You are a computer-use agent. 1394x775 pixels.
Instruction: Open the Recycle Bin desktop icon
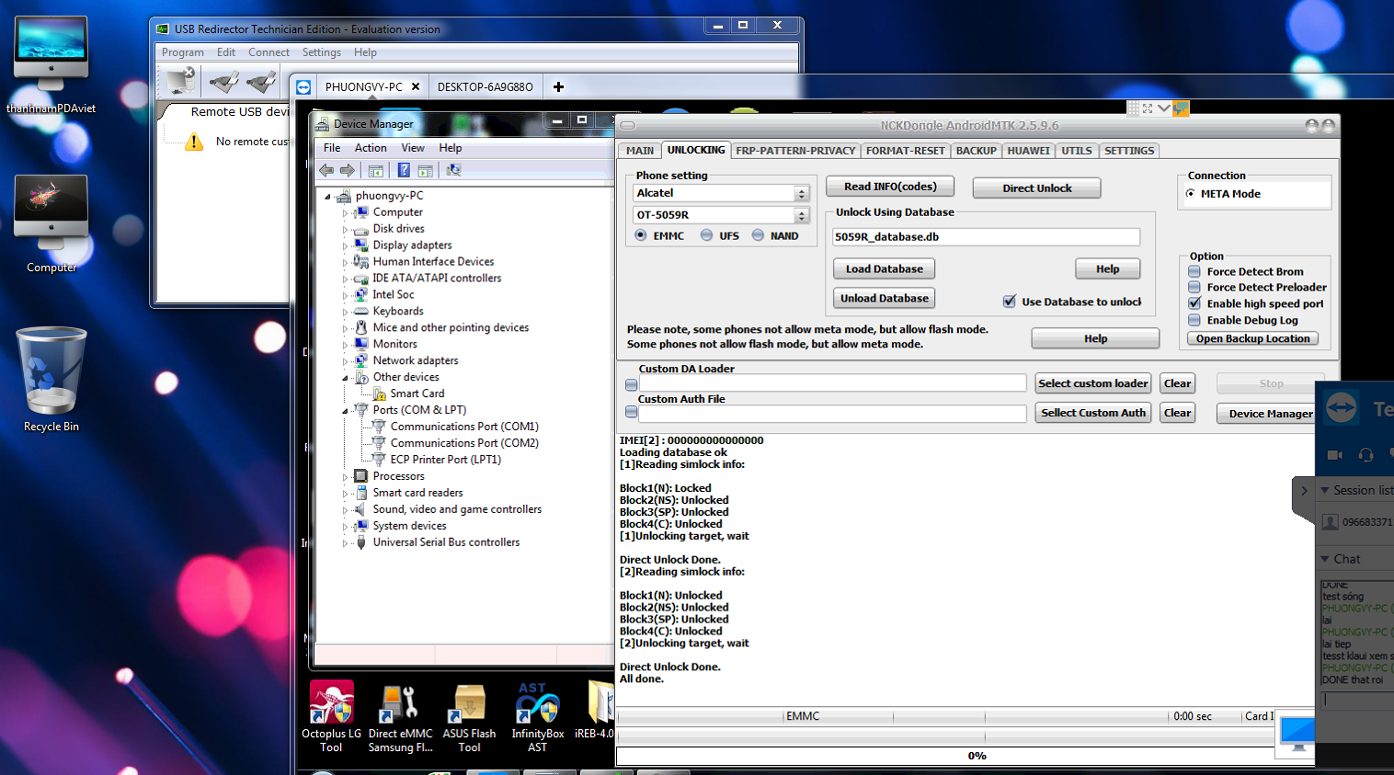(x=51, y=379)
